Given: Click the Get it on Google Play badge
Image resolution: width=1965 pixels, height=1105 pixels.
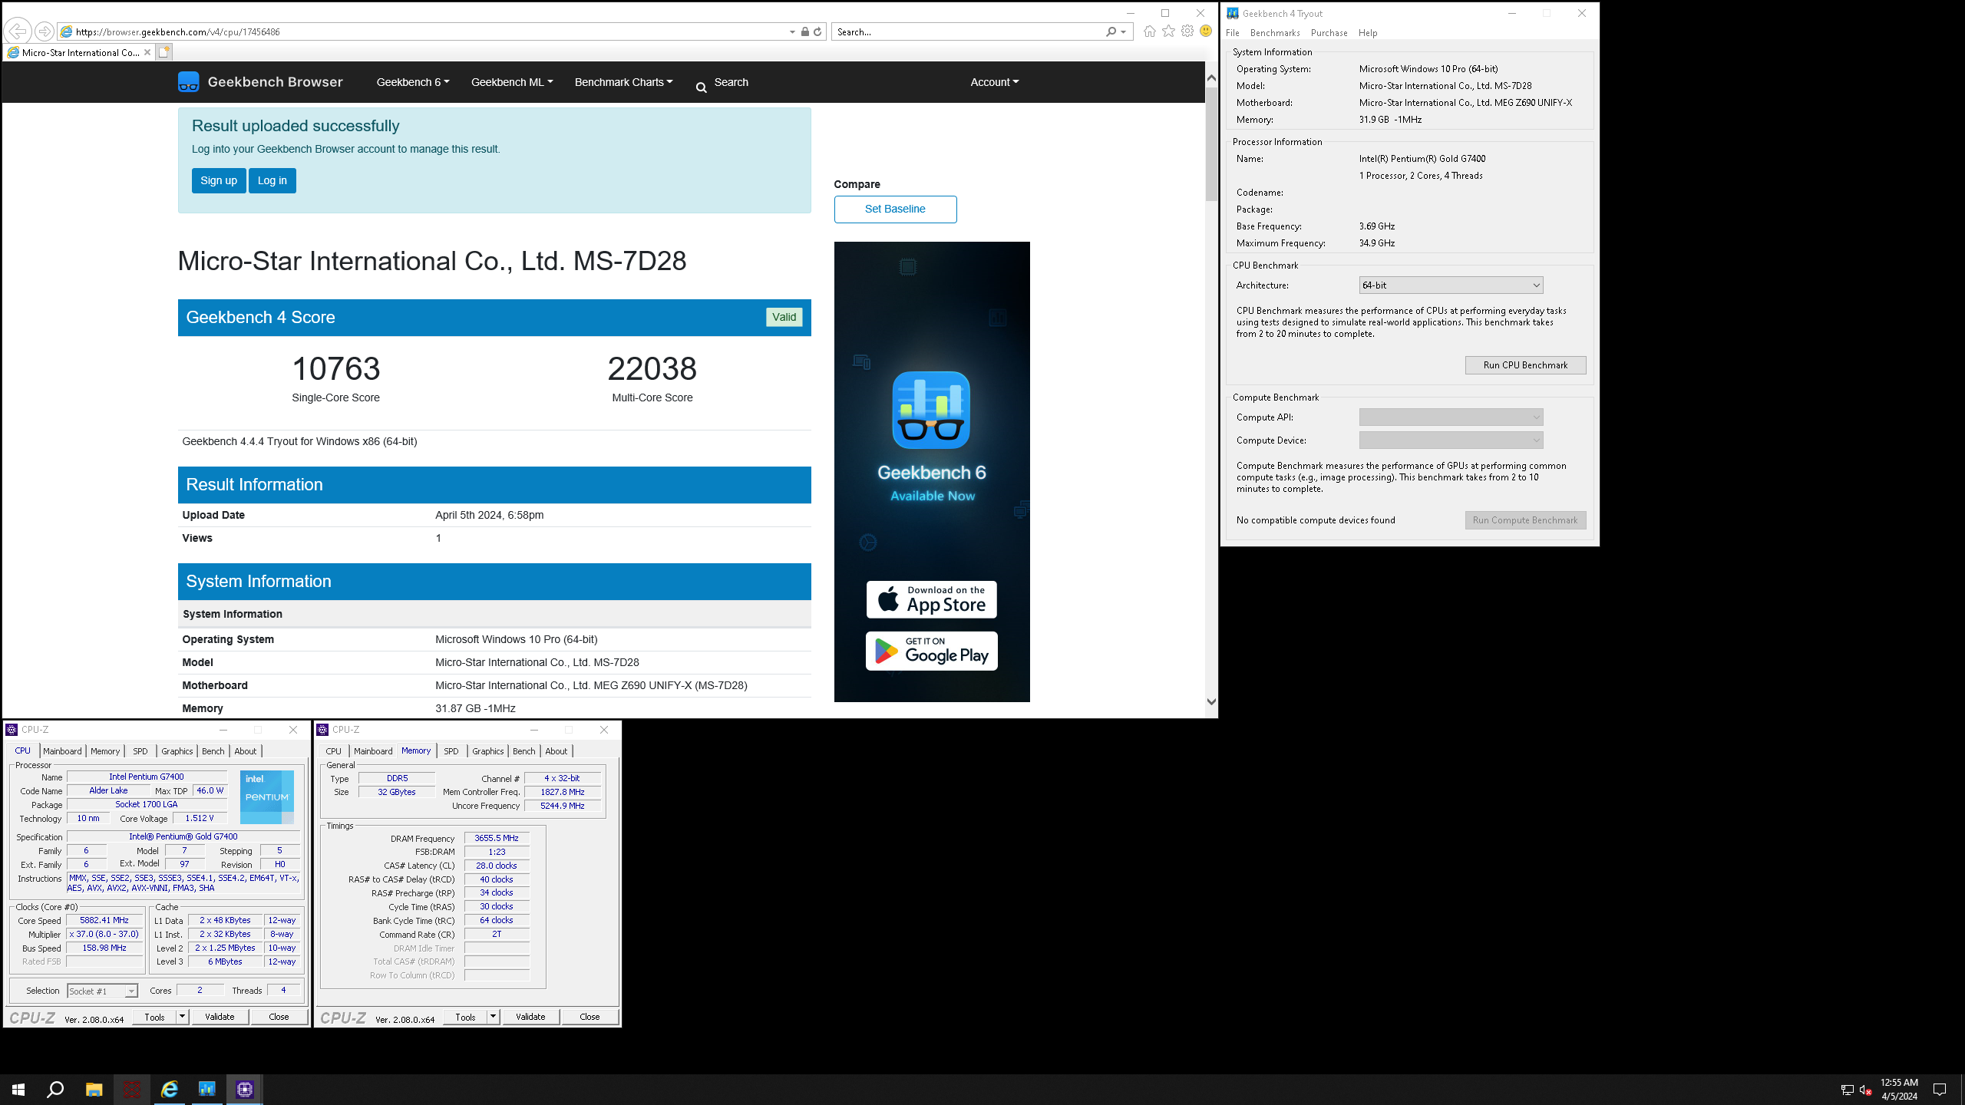Looking at the screenshot, I should 931,651.
